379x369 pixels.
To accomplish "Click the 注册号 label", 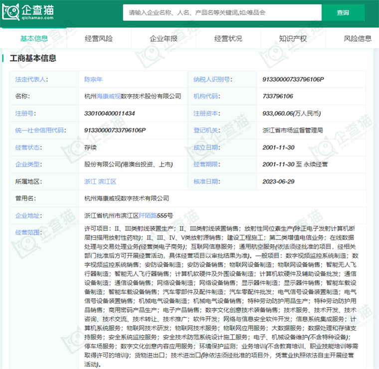I will [24, 114].
